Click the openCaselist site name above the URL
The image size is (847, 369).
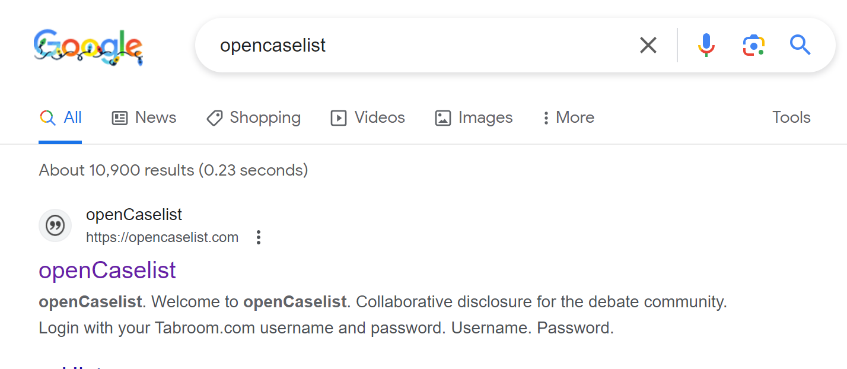pyautogui.click(x=134, y=215)
